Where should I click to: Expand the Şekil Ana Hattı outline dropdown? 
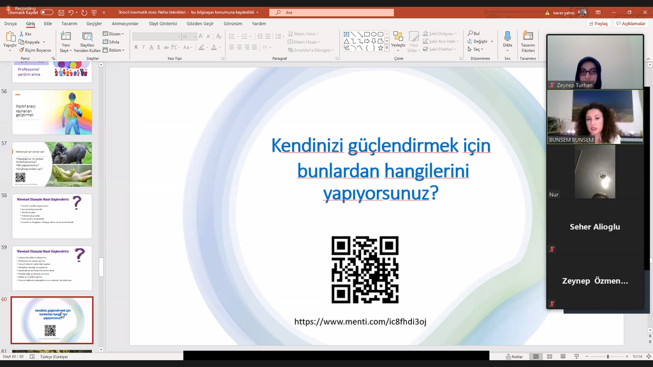(x=441, y=41)
